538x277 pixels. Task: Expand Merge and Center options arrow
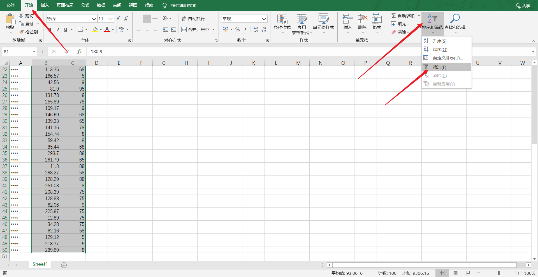(214, 29)
